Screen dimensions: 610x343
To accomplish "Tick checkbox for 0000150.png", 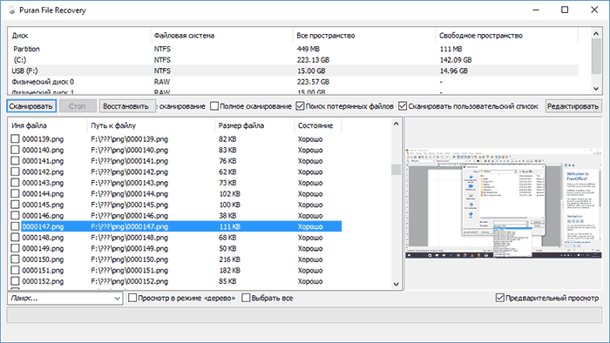I will pos(15,259).
